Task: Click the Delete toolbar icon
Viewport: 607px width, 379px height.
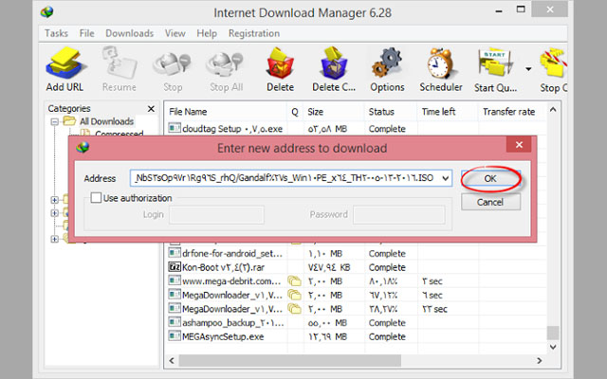Action: point(280,63)
